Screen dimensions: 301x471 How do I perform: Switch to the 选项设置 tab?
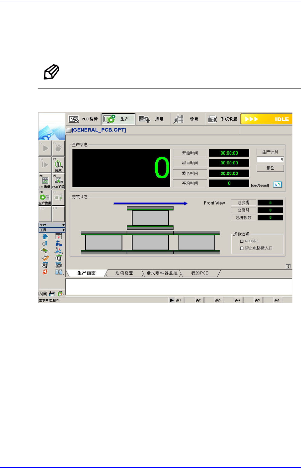pos(124,273)
